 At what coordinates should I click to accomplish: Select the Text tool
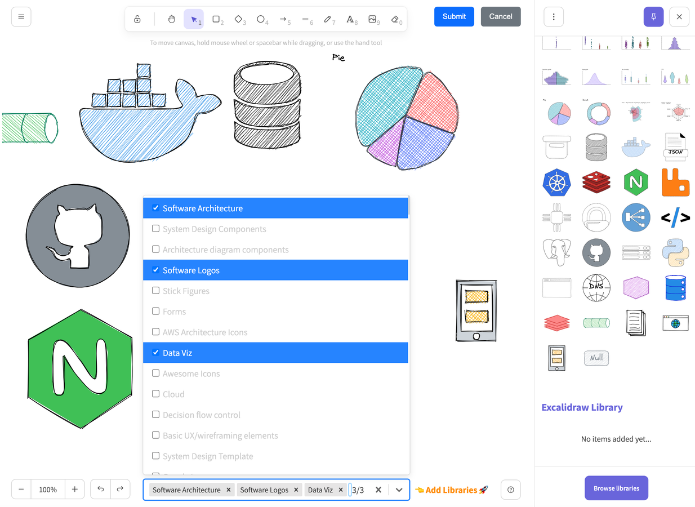(x=351, y=19)
